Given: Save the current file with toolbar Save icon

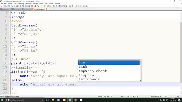Looking at the screenshot, I should click(x=6, y=6).
